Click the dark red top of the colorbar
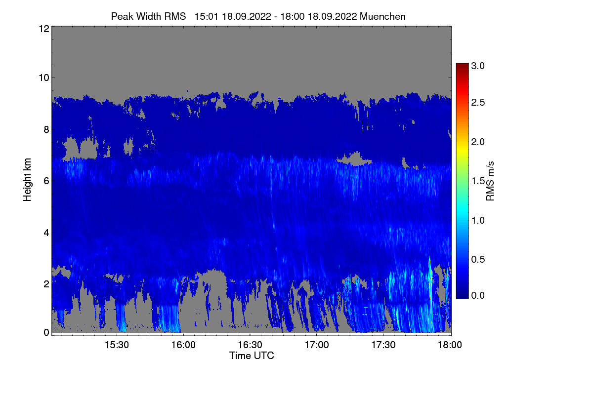This screenshot has height=395, width=593. point(462,67)
